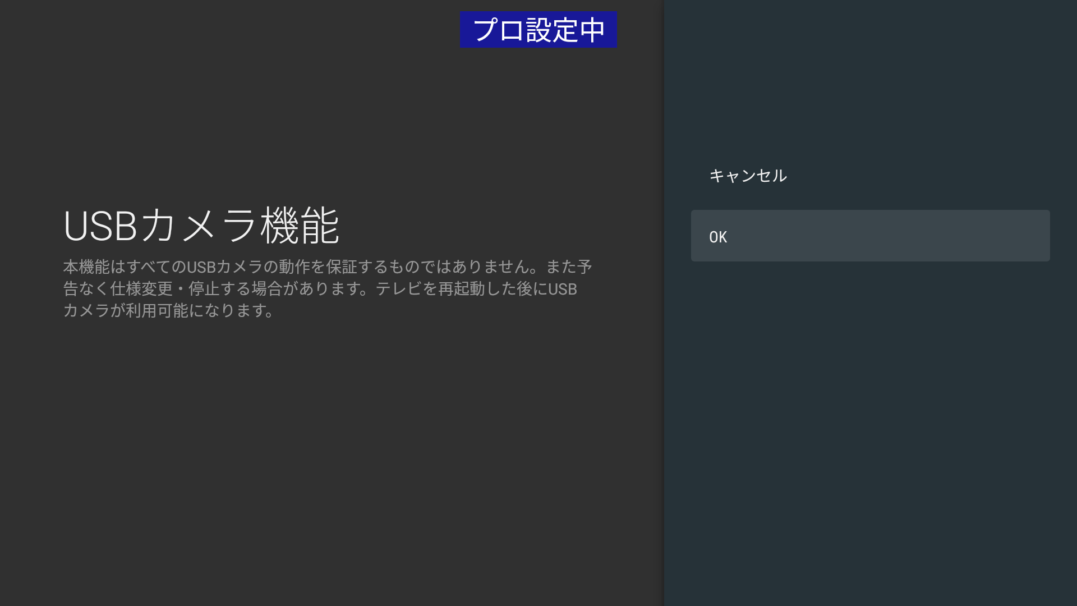
Task: Click the Pro settings mode indicator
Action: (x=538, y=30)
